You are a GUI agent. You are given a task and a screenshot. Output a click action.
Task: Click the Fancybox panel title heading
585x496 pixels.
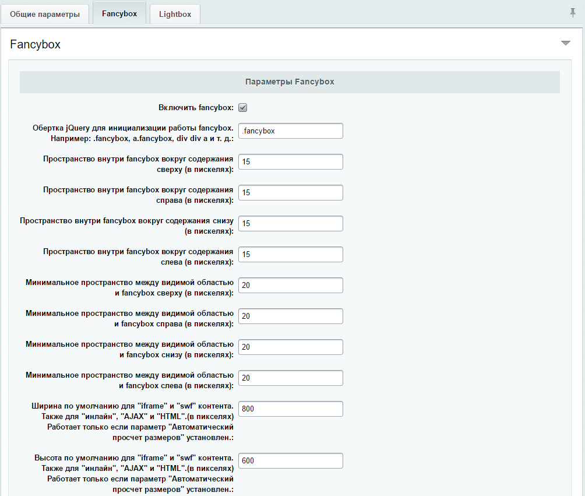(x=35, y=44)
